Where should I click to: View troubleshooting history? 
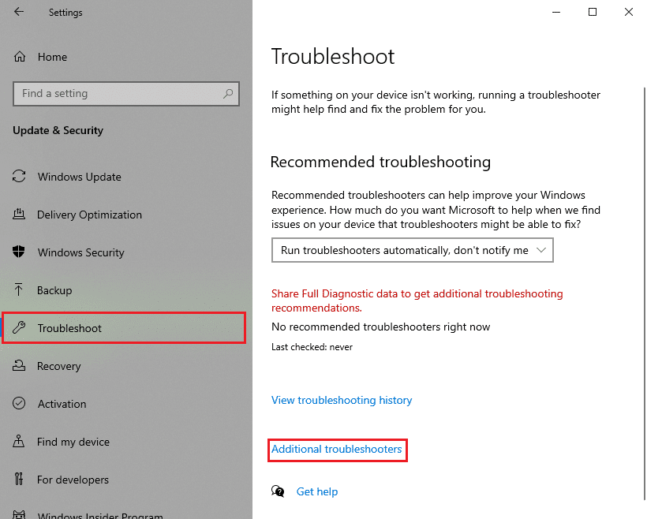pyautogui.click(x=342, y=400)
